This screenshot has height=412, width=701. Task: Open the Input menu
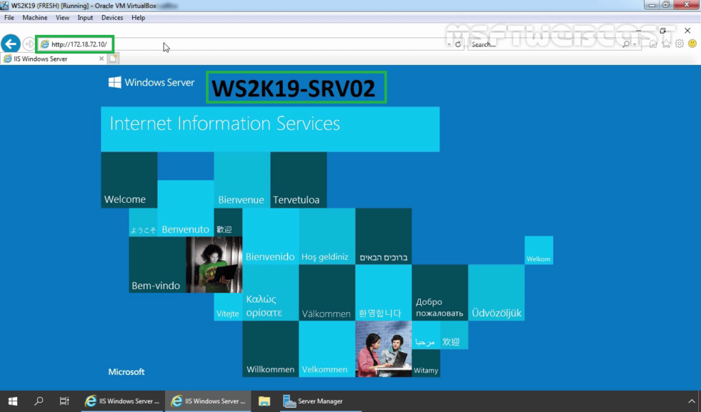point(85,17)
